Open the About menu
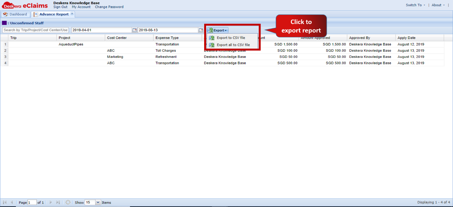 click(x=438, y=5)
